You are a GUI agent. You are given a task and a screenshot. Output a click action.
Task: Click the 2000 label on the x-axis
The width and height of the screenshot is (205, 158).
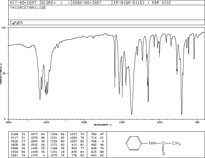point(84,122)
